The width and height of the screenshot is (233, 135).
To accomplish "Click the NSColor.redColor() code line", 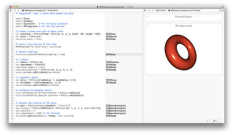I will [48, 93].
